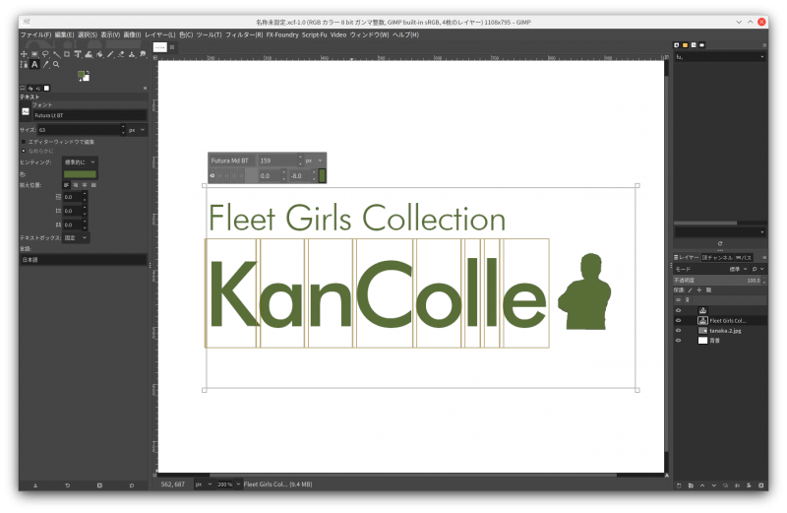
Task: Set centered text justification
Action: pyautogui.click(x=85, y=185)
